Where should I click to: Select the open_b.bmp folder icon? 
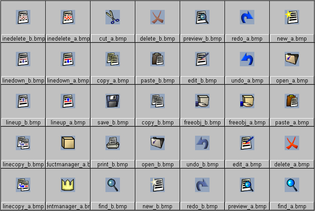tap(157, 143)
